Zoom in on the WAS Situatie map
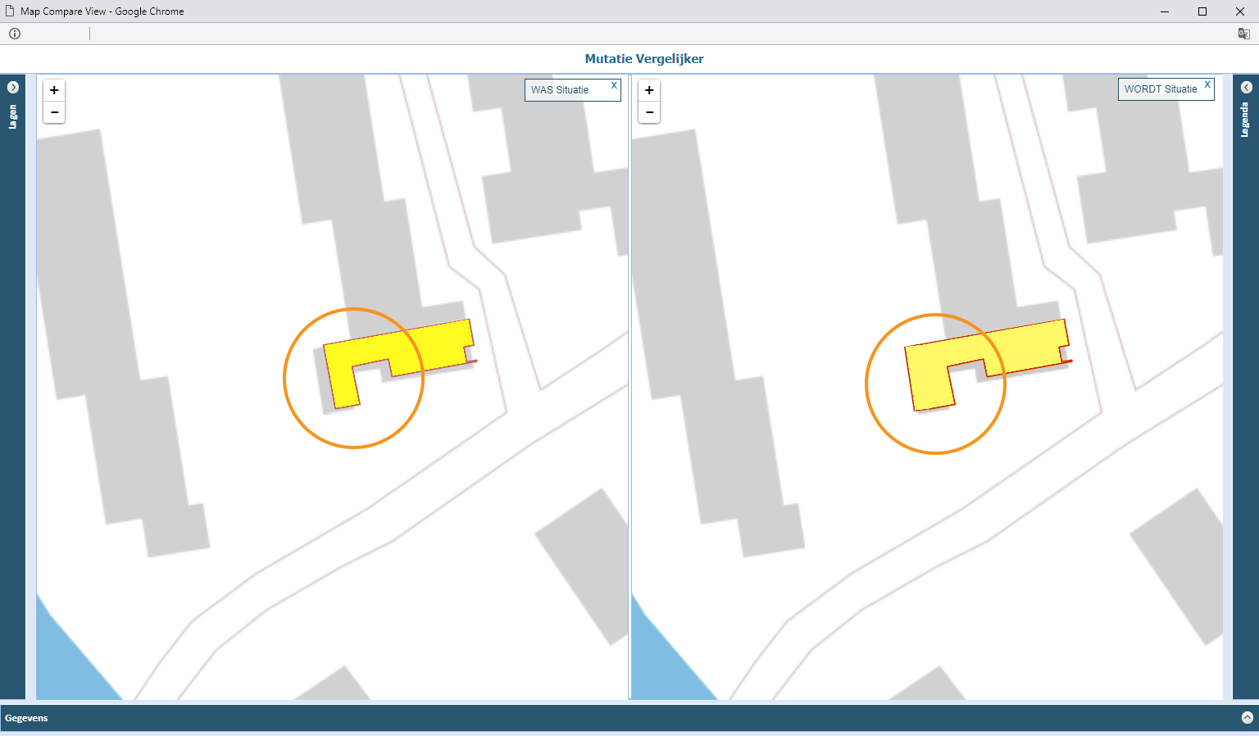The height and width of the screenshot is (736, 1259). coord(54,90)
